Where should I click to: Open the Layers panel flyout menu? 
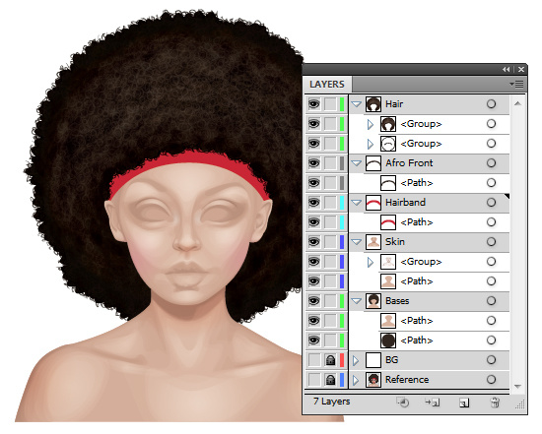coord(516,84)
